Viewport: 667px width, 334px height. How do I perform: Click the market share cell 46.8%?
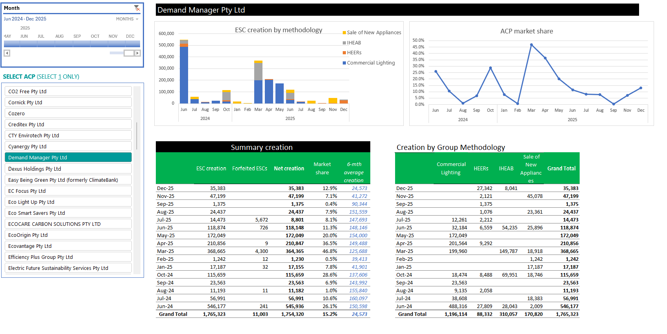click(x=330, y=251)
